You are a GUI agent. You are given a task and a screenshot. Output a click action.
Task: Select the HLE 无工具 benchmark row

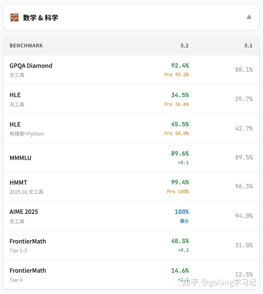(131, 99)
